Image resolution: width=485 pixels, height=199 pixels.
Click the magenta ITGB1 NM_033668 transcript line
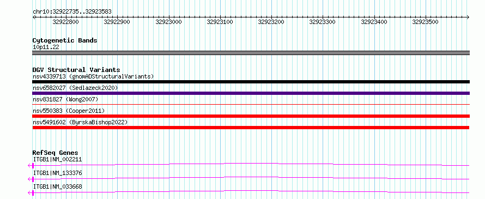(x=251, y=191)
